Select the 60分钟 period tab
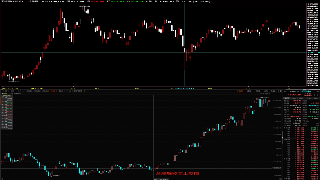320x180 pixels. click(x=45, y=91)
